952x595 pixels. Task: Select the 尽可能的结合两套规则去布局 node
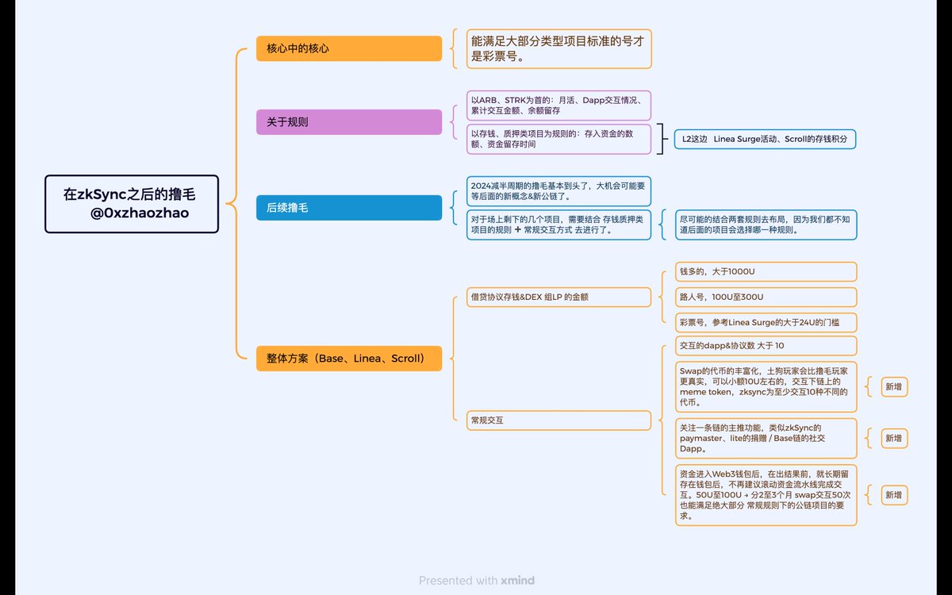pyautogui.click(x=766, y=225)
